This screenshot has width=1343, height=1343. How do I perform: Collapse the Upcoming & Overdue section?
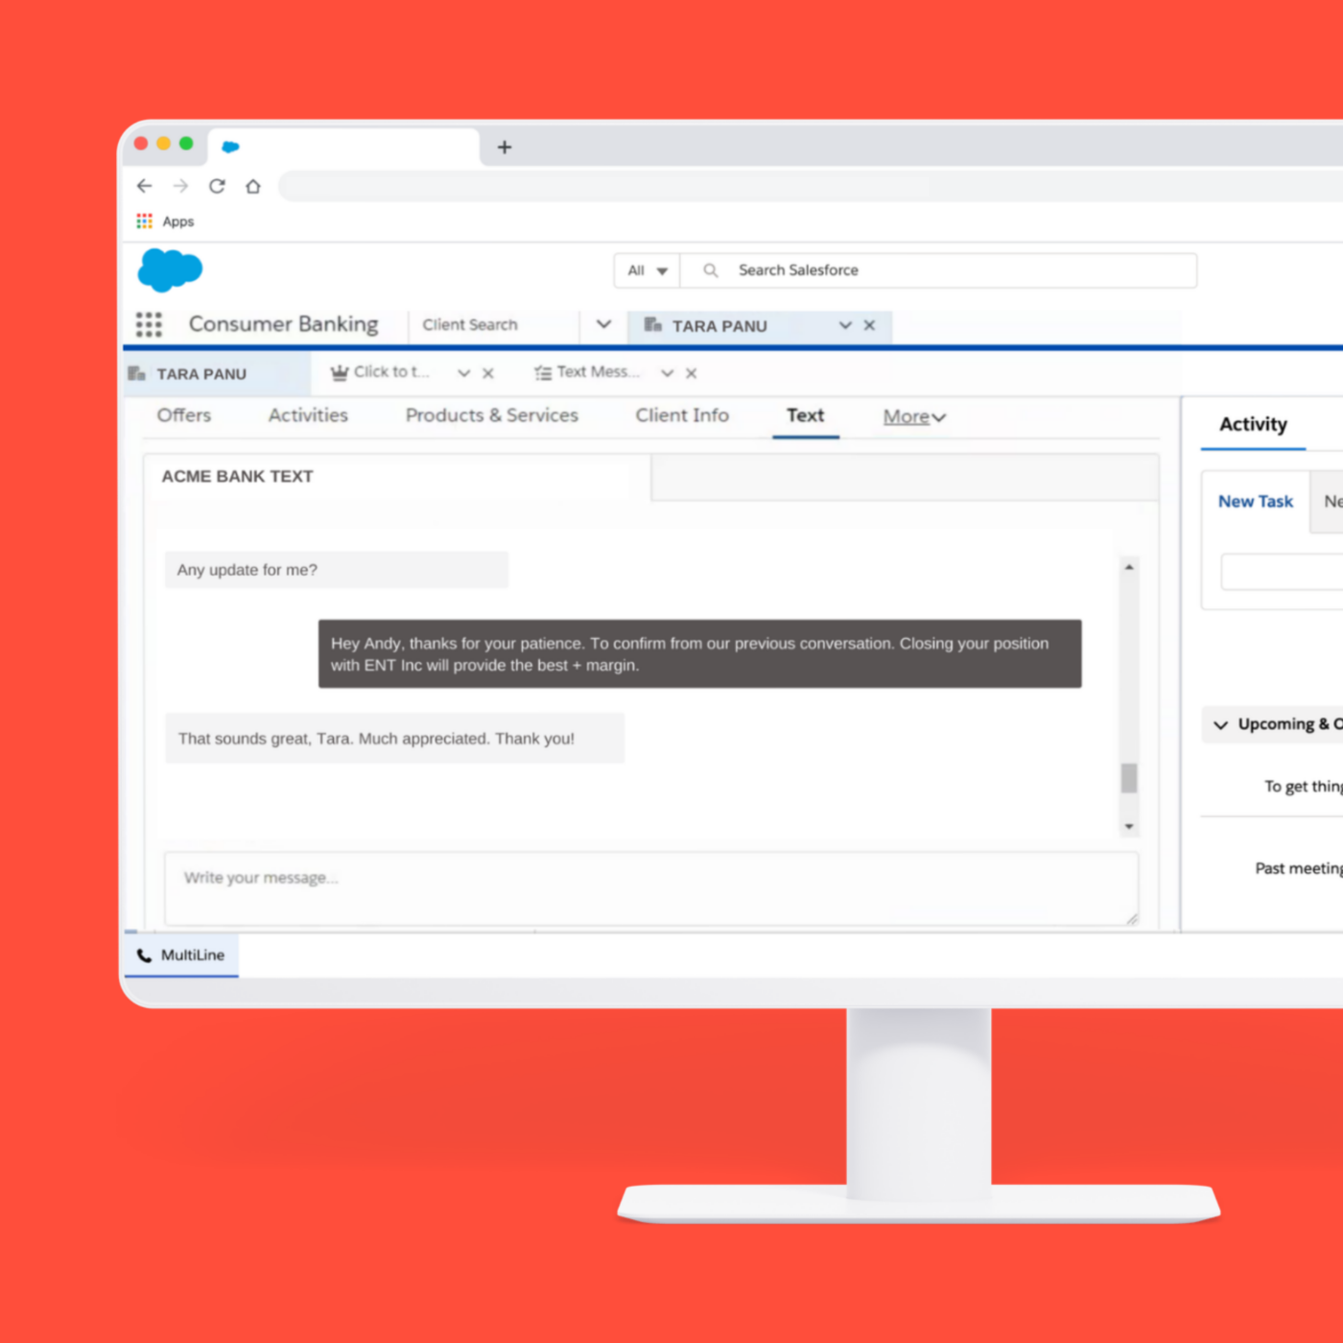tap(1221, 724)
